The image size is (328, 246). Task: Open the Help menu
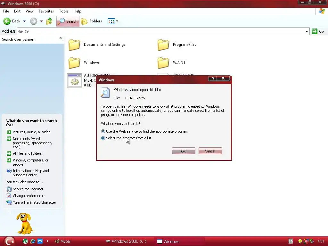[x=77, y=11]
